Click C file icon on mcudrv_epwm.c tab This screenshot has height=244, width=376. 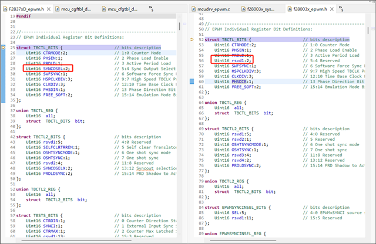coord(194,9)
